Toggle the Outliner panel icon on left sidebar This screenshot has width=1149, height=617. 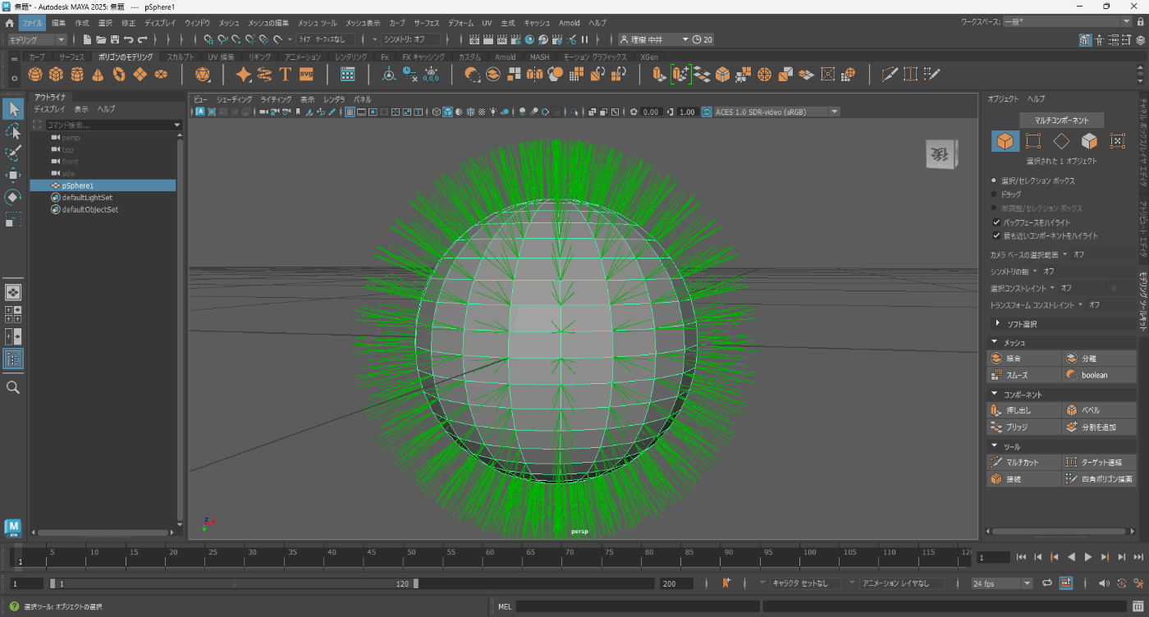[13, 359]
